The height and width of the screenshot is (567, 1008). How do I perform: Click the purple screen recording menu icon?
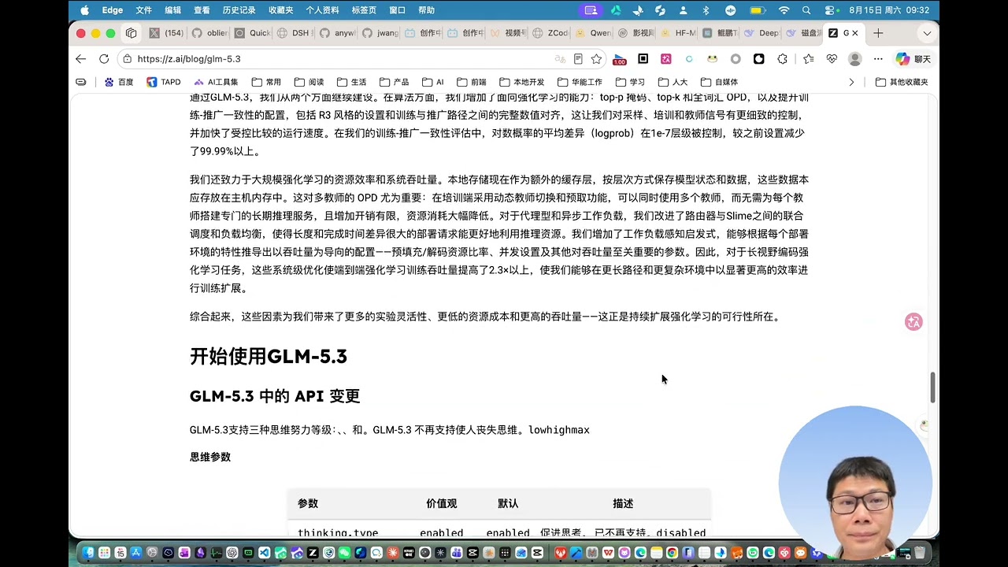coord(591,10)
